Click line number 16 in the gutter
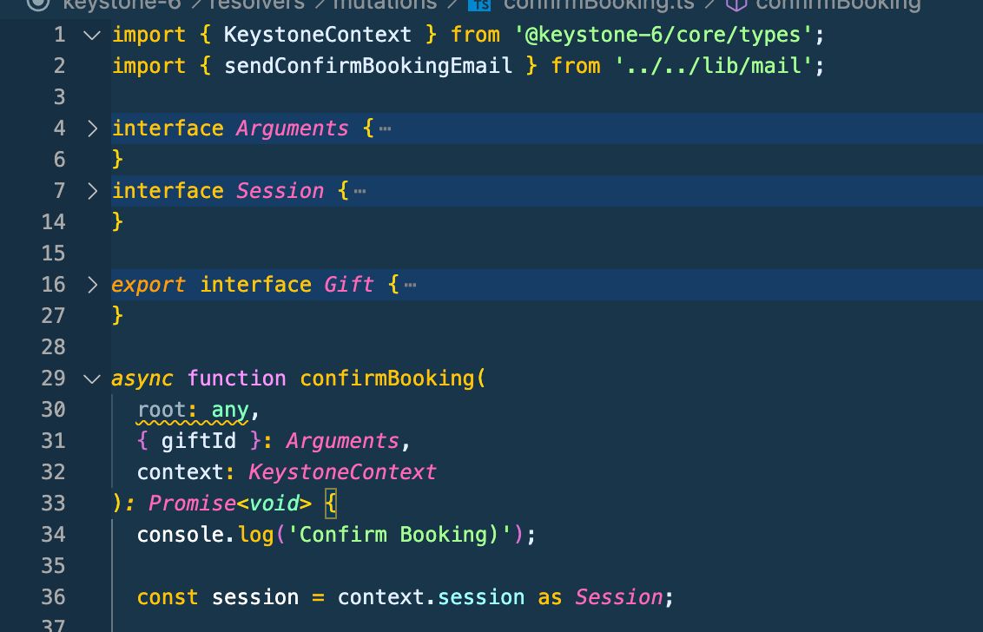This screenshot has height=632, width=983. pos(53,285)
